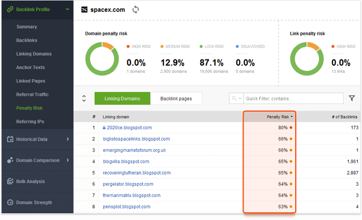This screenshot has height=220, width=362.
Task: Open the pensplot.blogspot.com link
Action: coord(127,207)
